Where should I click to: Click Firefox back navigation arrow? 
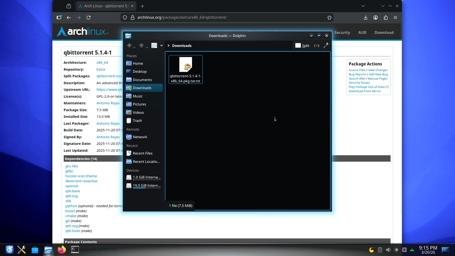[x=69, y=17]
